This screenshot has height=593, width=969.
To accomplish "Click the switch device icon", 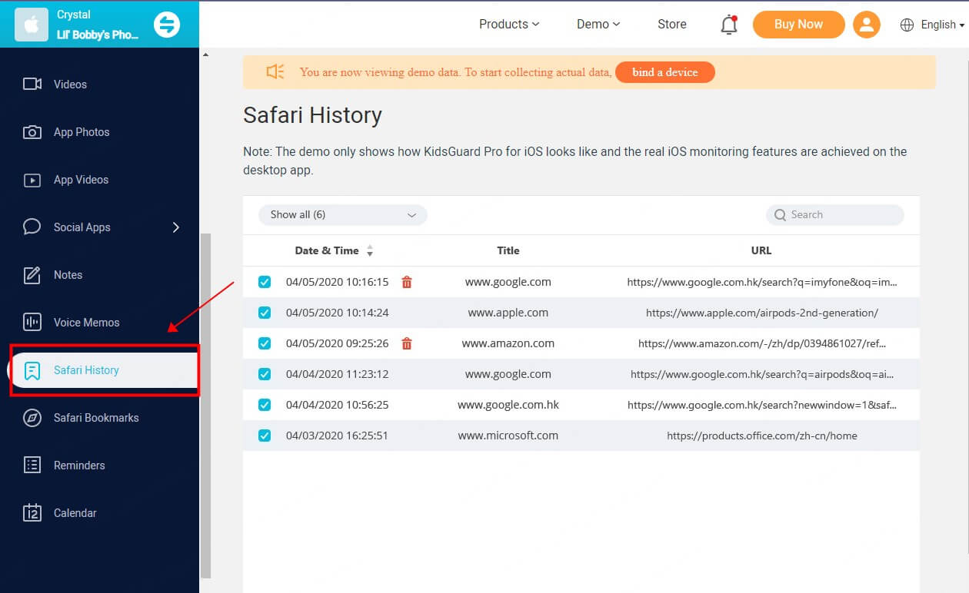I will pyautogui.click(x=166, y=25).
